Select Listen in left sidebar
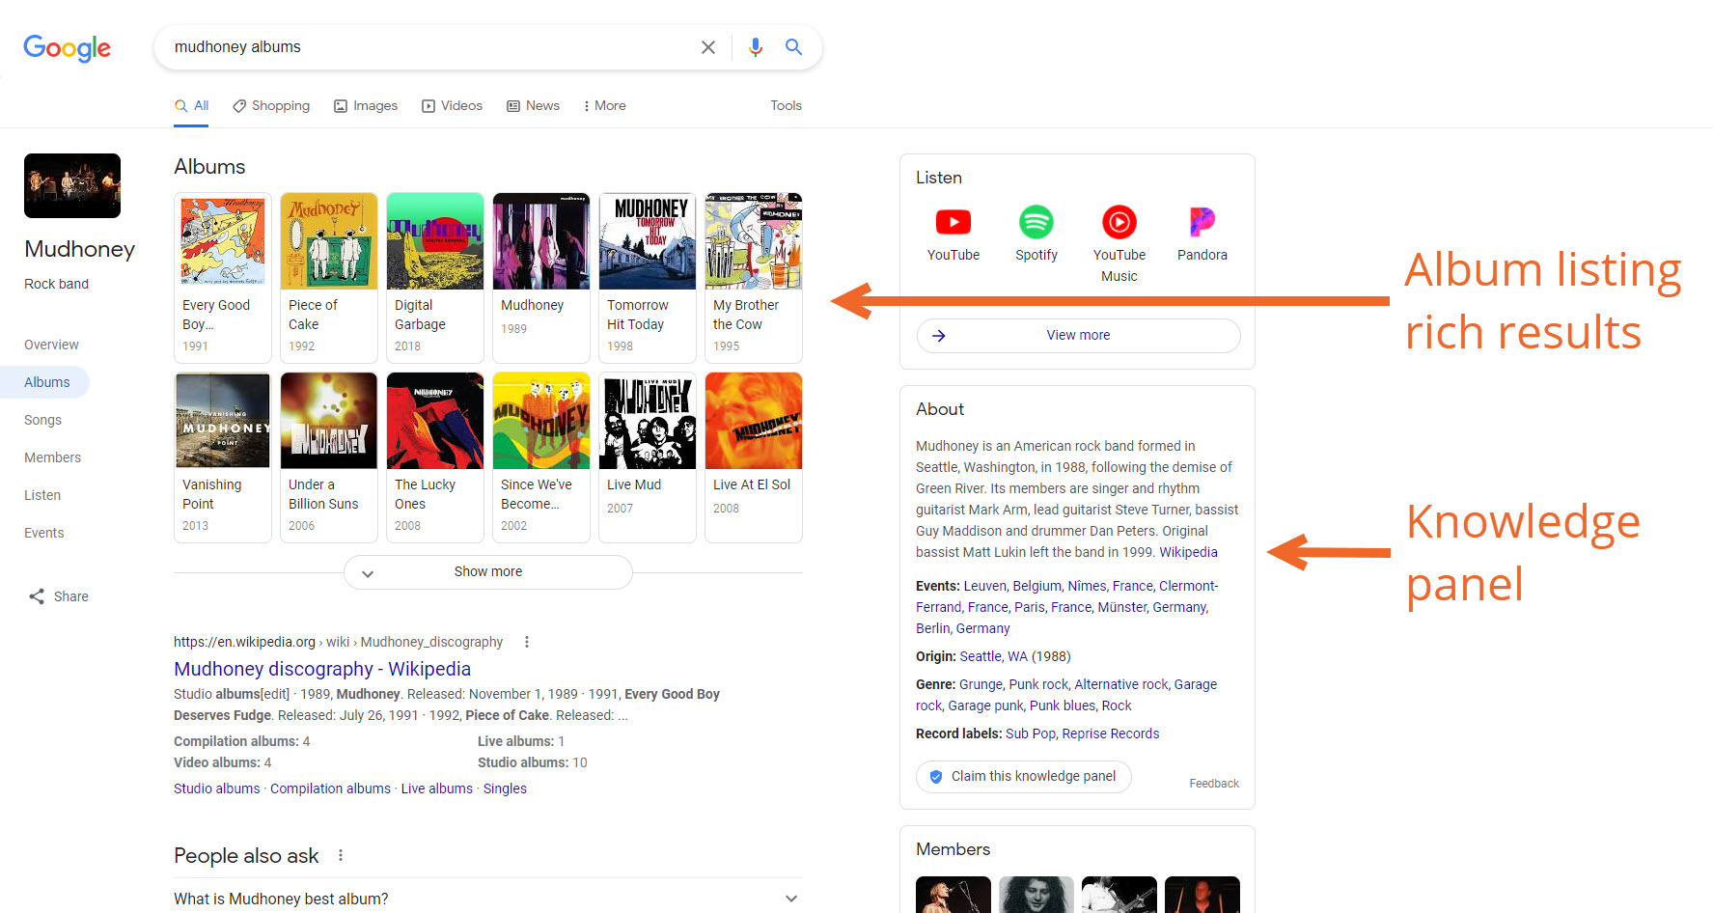Viewport: 1713px width, 913px height. coord(42,495)
